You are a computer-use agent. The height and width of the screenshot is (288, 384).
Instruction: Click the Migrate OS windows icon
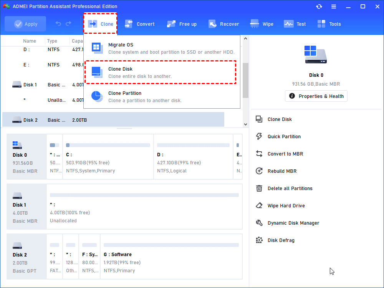coord(97,48)
